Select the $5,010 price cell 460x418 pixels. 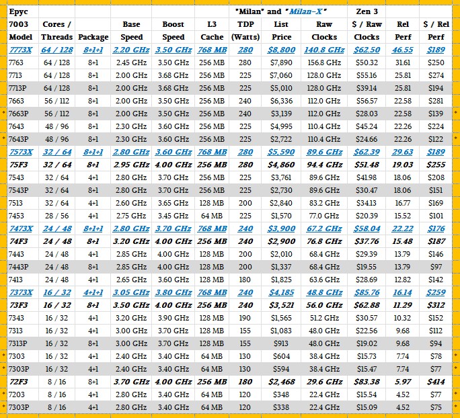tap(281, 88)
